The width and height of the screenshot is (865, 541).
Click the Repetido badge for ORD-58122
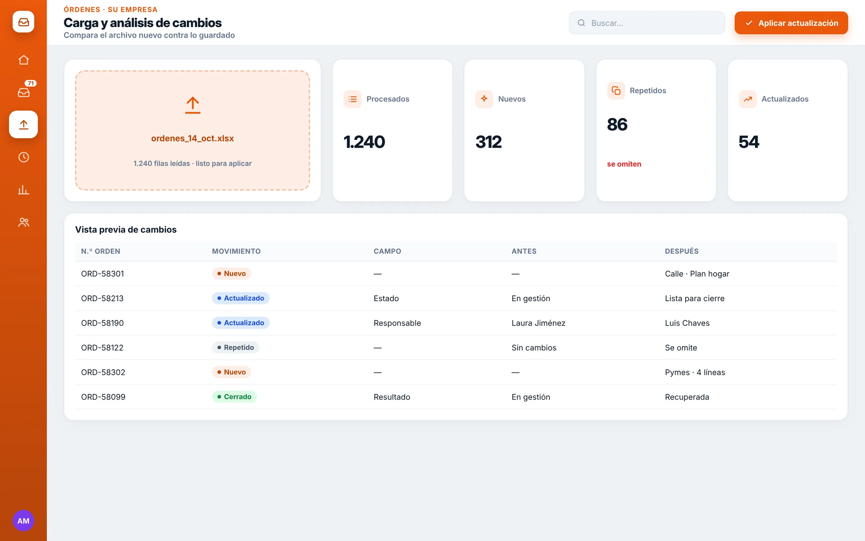coord(235,347)
